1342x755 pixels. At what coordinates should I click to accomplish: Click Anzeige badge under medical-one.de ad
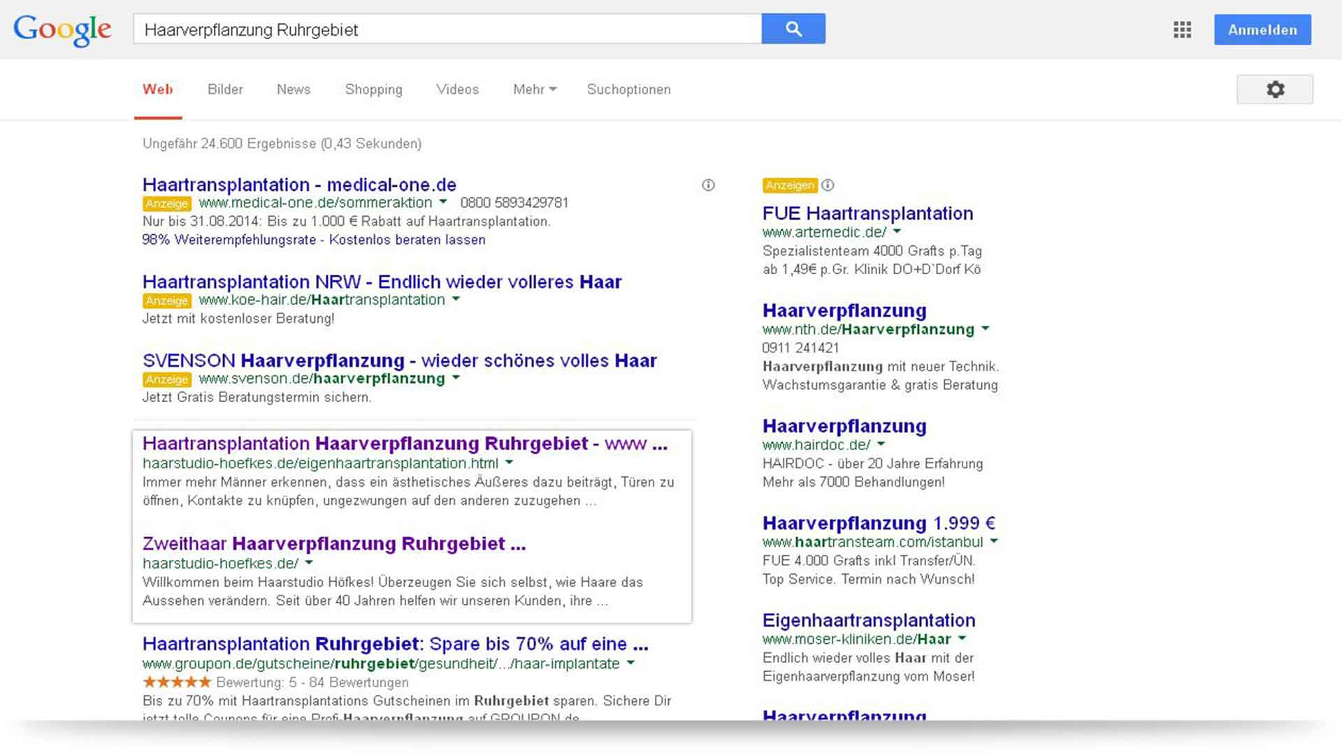[x=167, y=203]
